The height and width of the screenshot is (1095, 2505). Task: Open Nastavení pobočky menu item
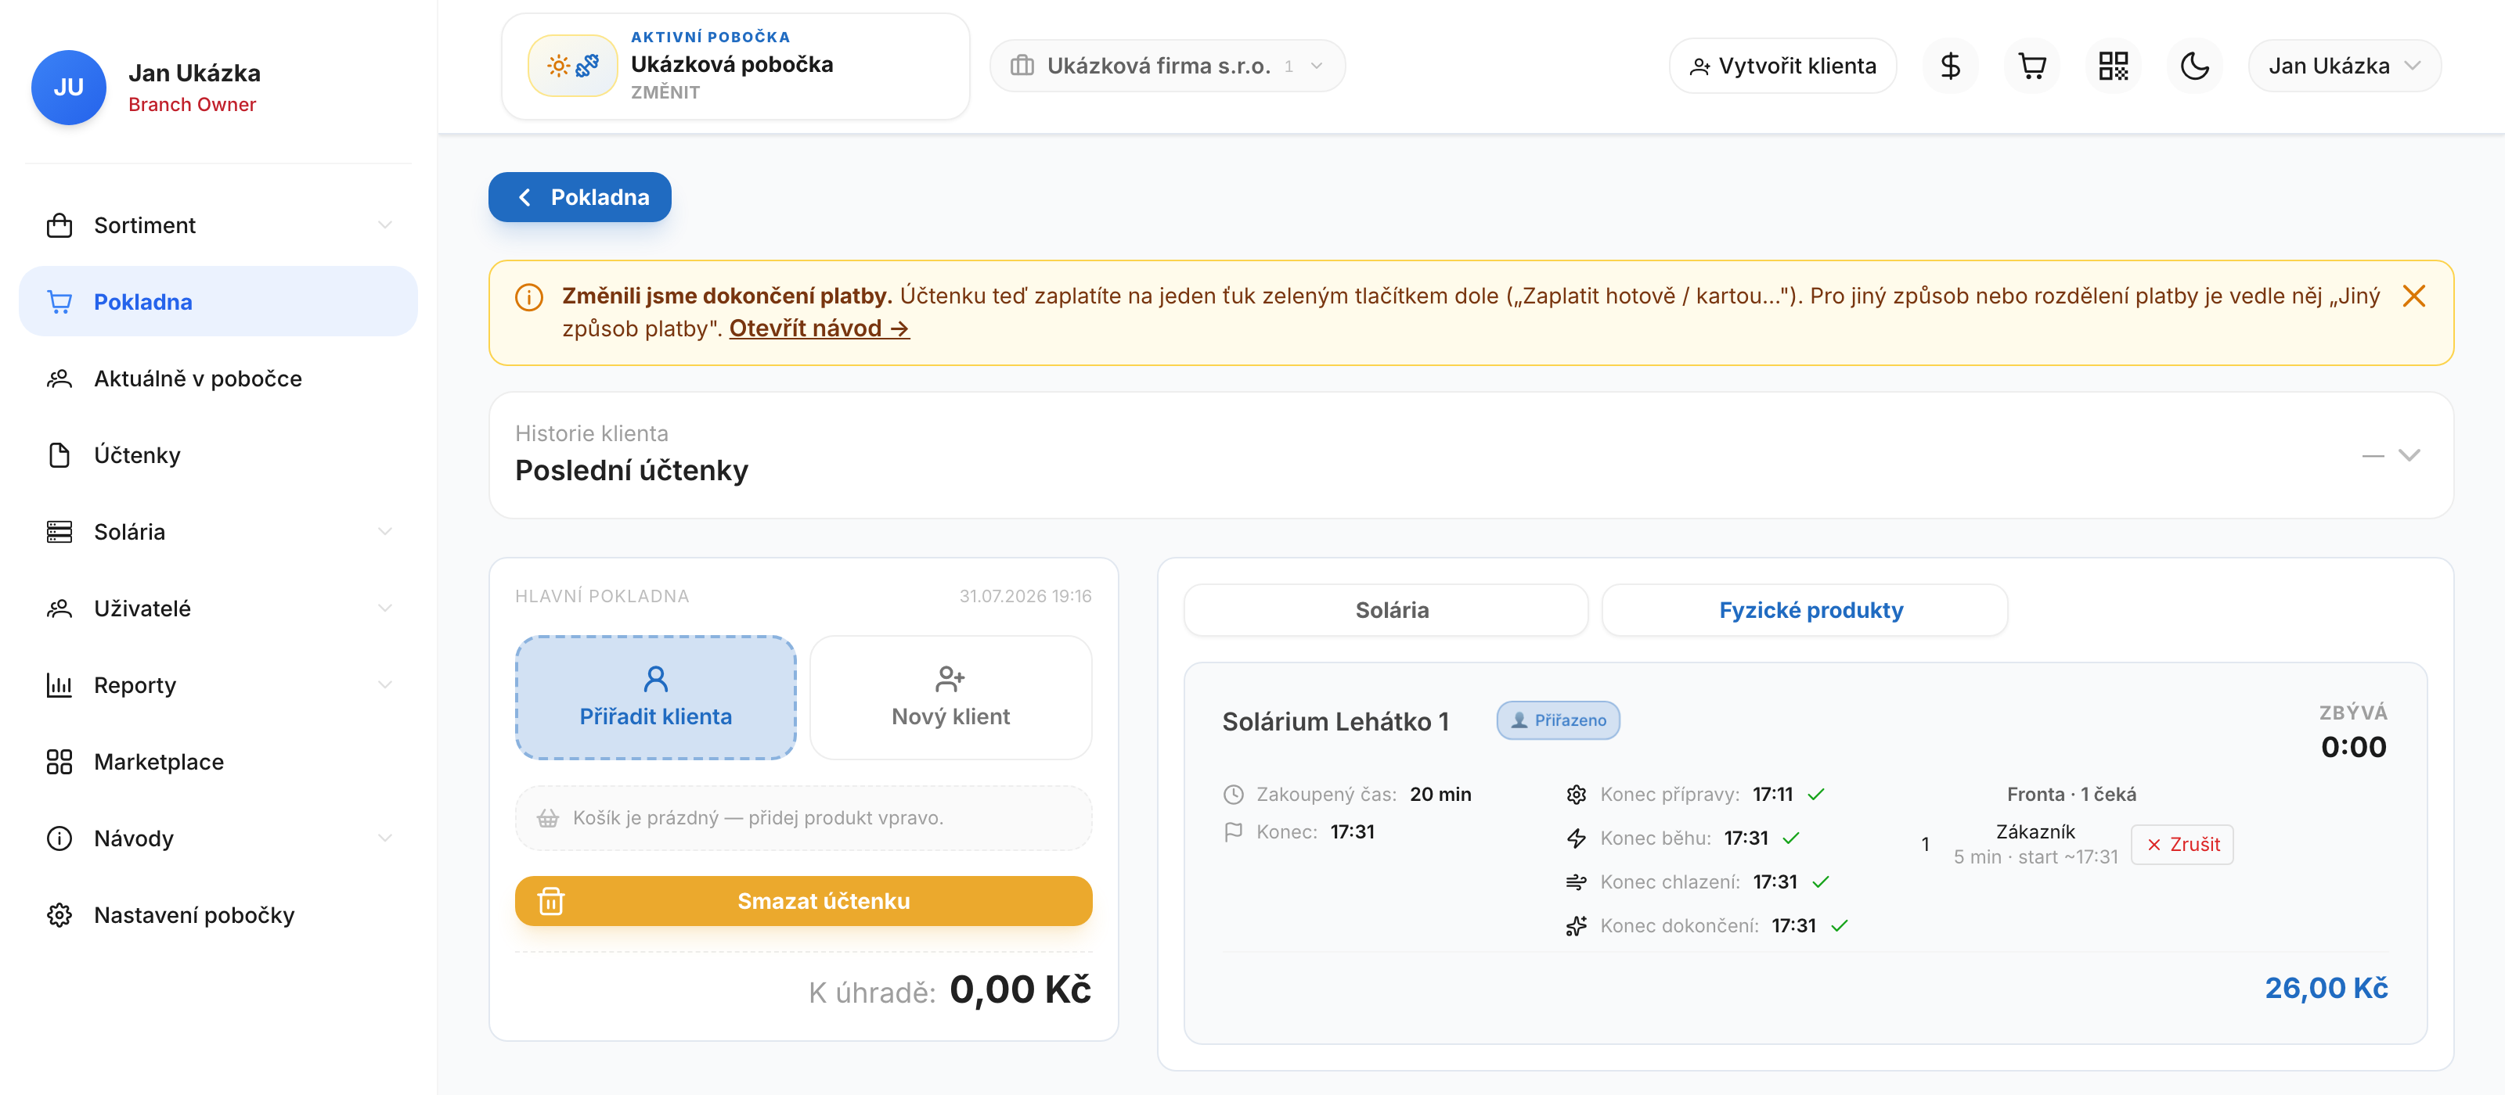pos(218,915)
